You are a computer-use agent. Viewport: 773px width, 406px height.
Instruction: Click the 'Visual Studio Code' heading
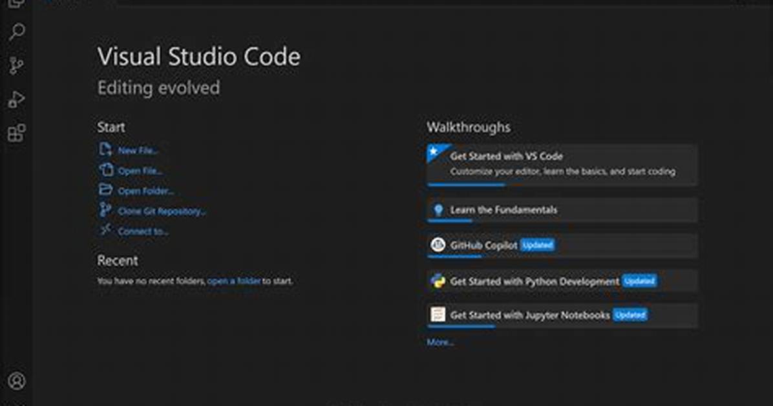[198, 56]
